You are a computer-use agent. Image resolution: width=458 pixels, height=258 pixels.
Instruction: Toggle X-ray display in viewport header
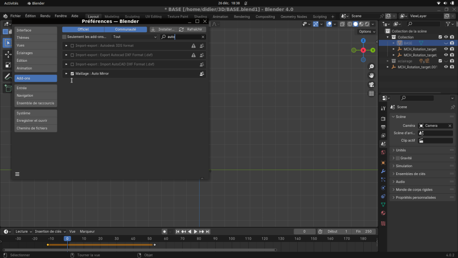343,24
